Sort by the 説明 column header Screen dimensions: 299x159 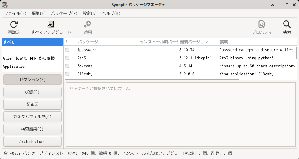coord(258,42)
